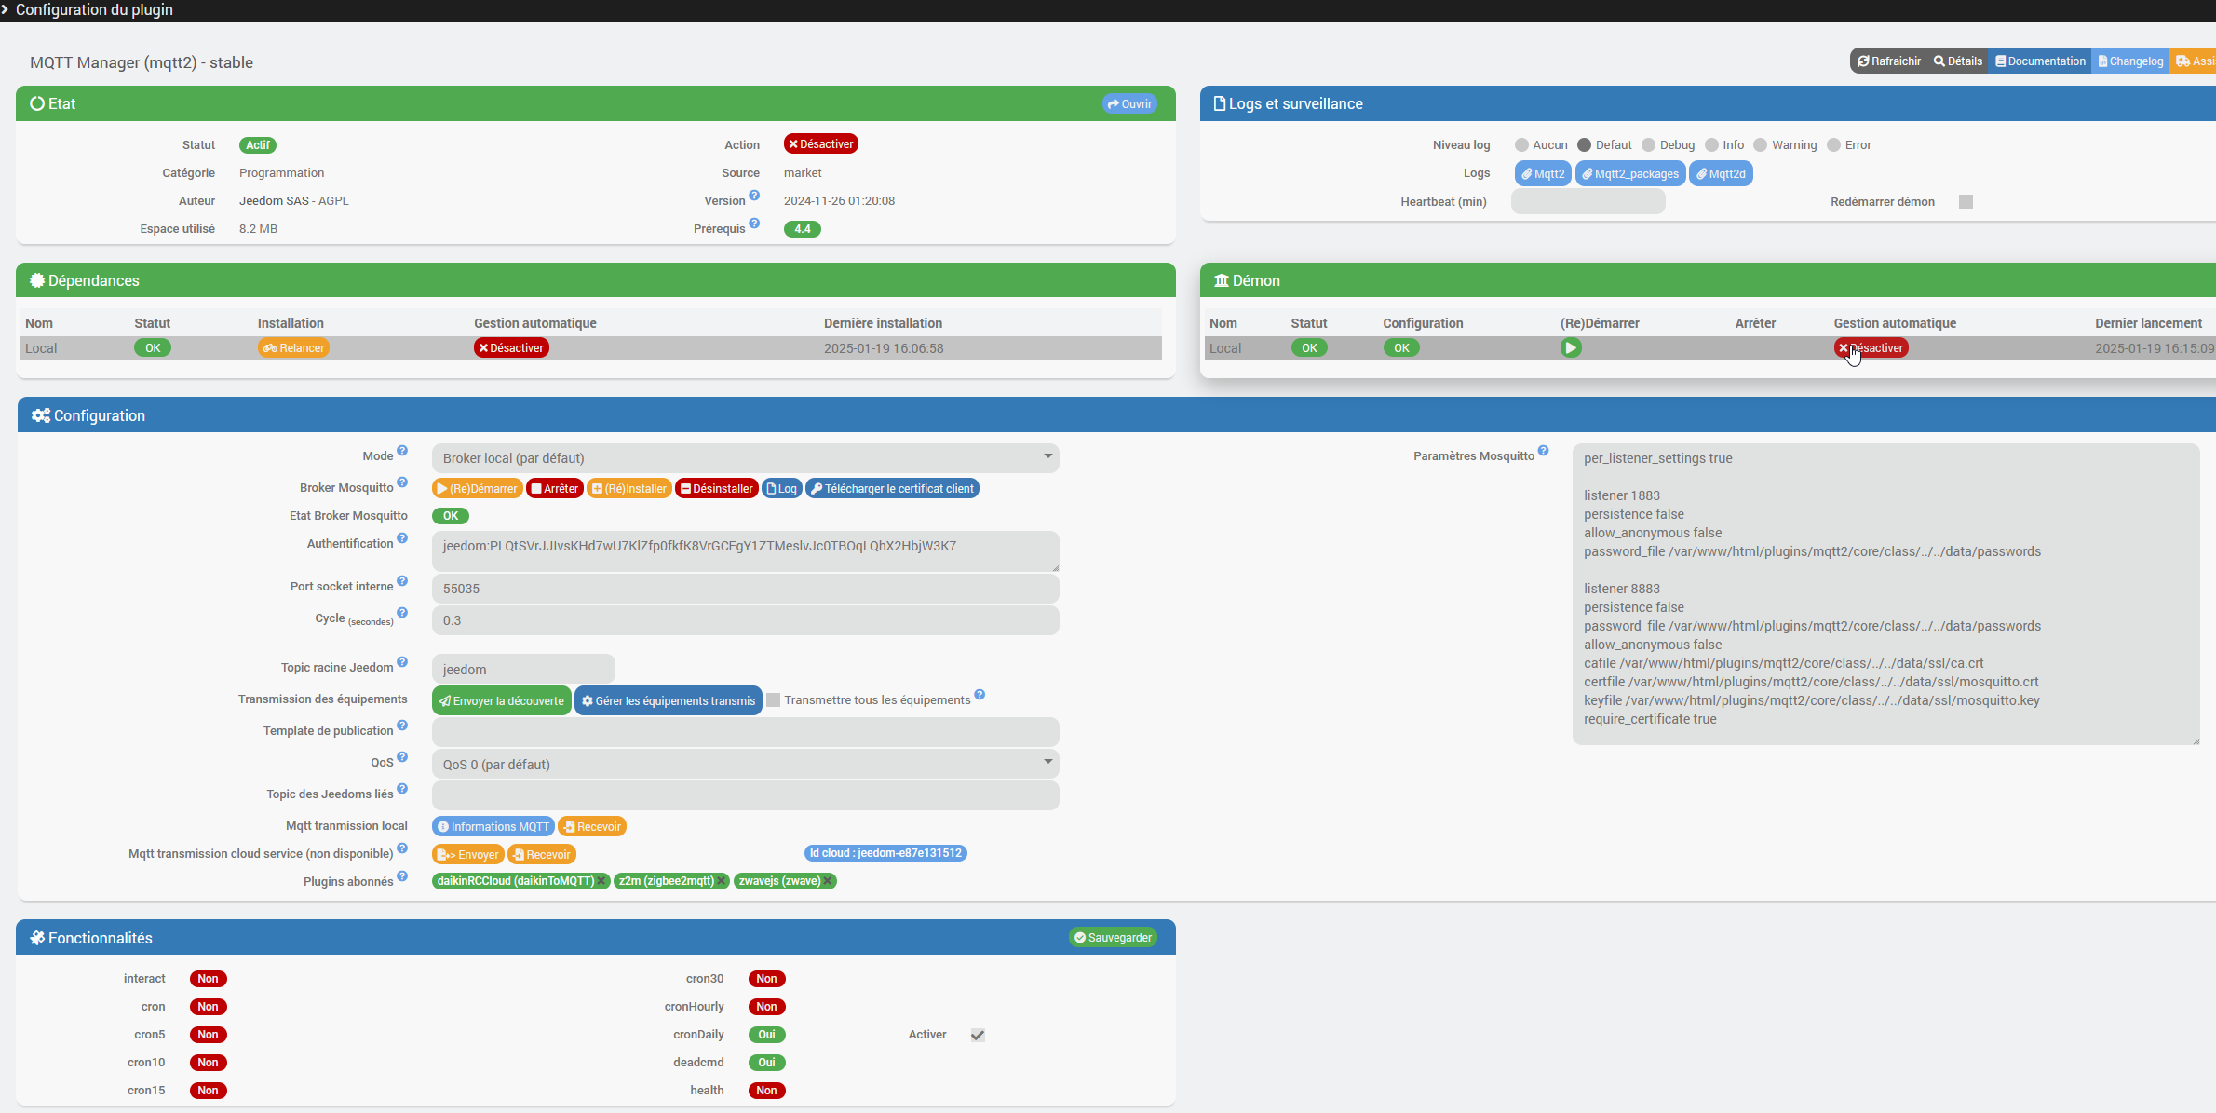
Task: Click the green daemon restart play icon
Action: click(x=1571, y=348)
